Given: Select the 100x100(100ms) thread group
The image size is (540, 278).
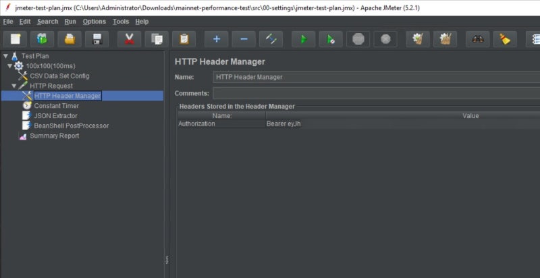Looking at the screenshot, I should (x=51, y=65).
